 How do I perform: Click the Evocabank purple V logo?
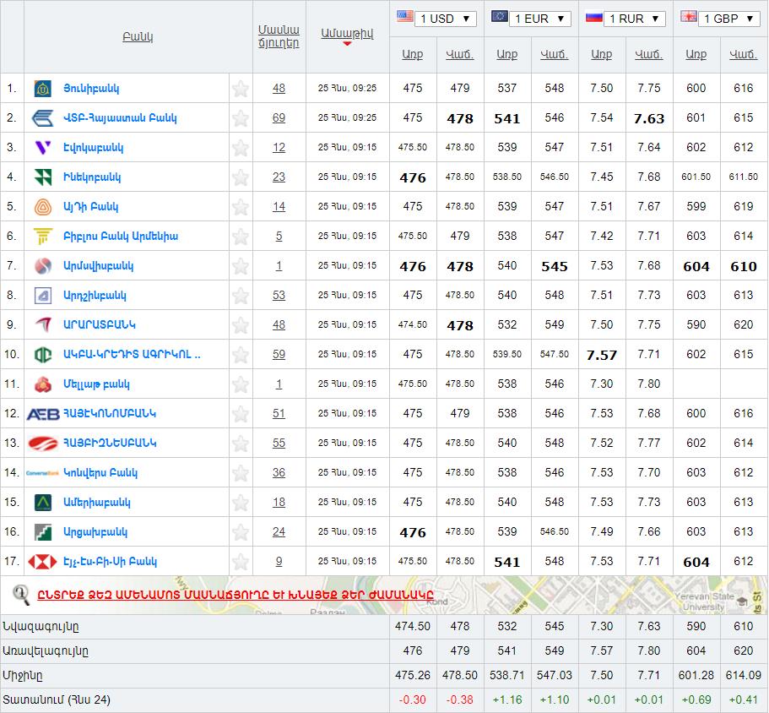(42, 148)
